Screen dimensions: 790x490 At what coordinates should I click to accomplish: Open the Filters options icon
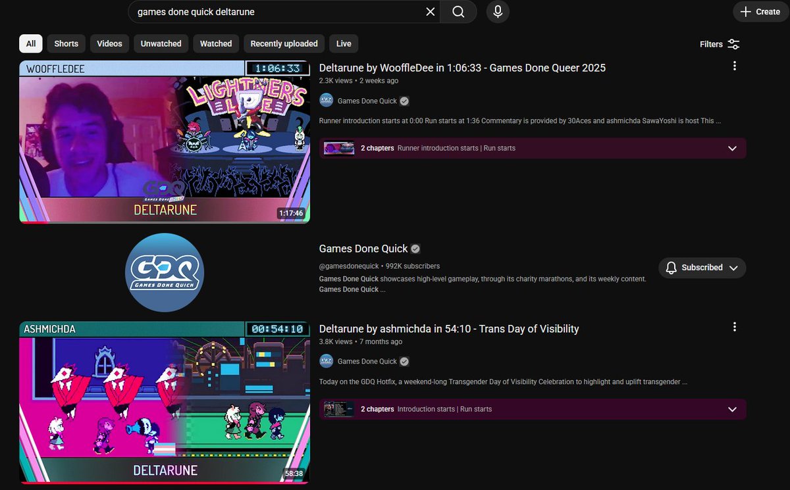click(733, 44)
